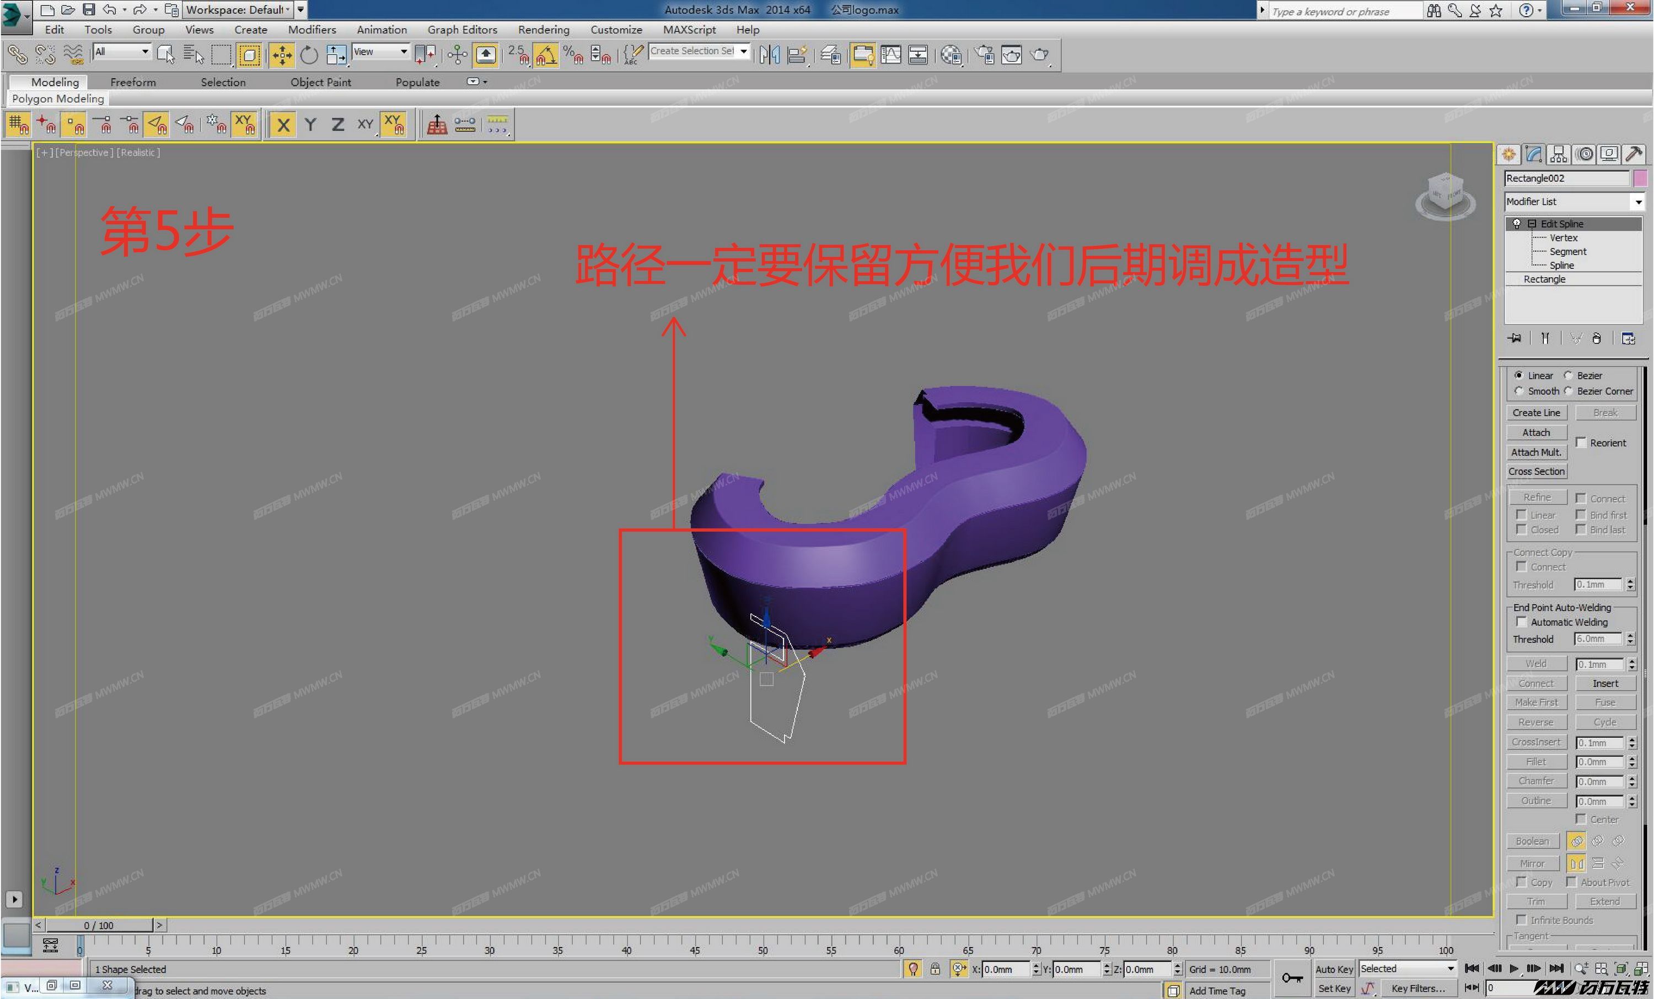The width and height of the screenshot is (1654, 999).
Task: Open the Workspace Default dropdown
Action: (238, 9)
